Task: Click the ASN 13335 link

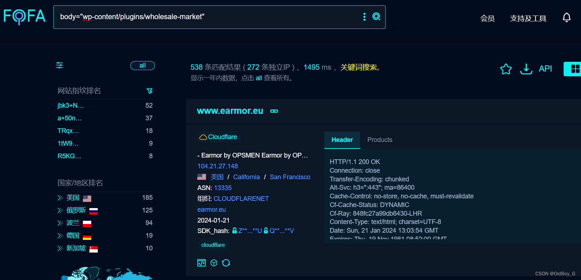Action: click(x=223, y=188)
